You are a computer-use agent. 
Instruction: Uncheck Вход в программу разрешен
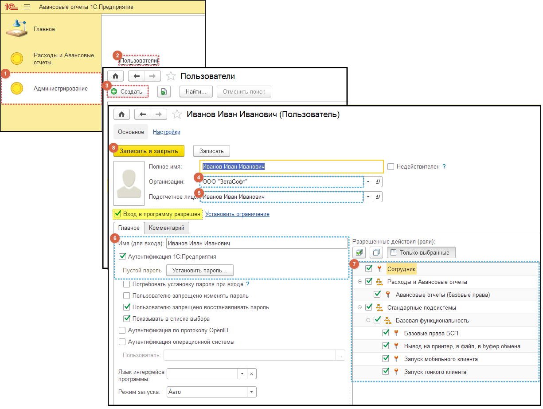(117, 214)
